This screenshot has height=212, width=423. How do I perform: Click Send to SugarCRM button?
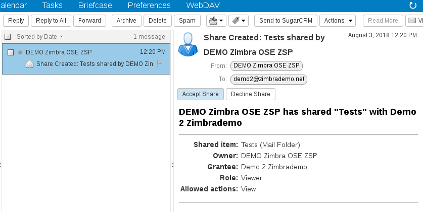coord(286,21)
